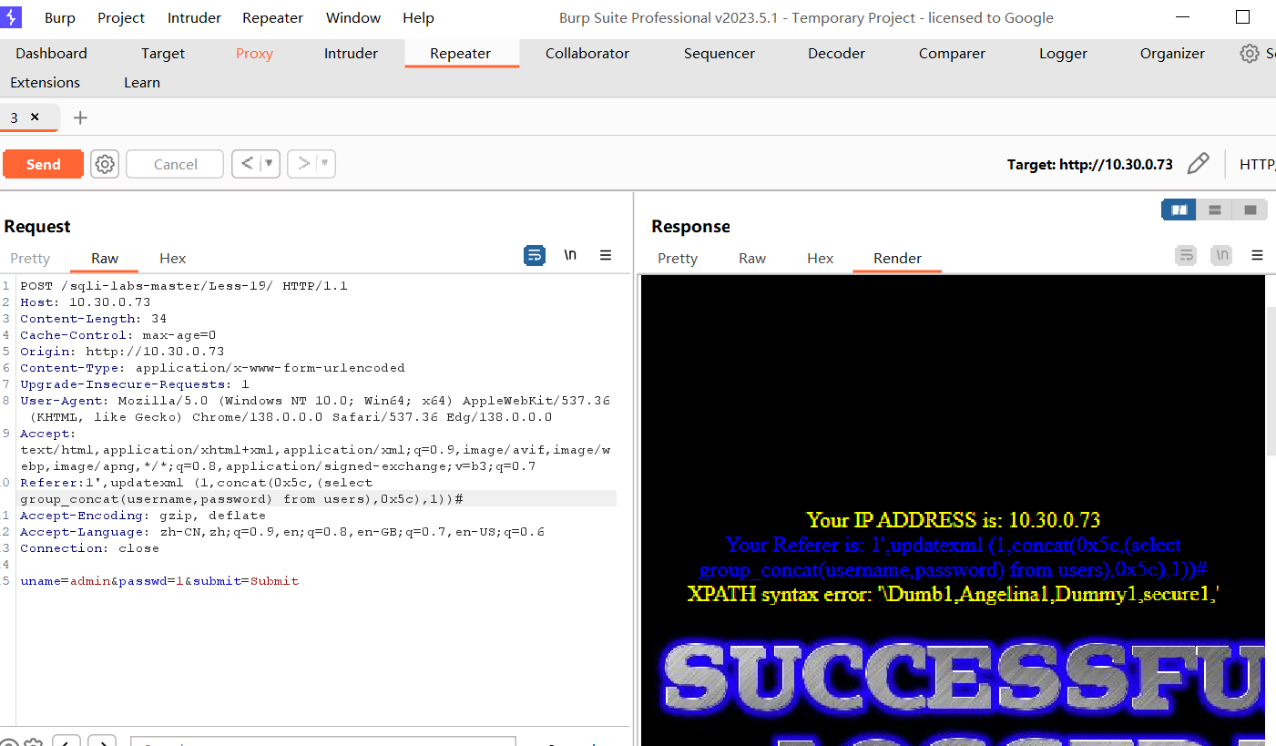Expand the forward history dropdown arrow

point(325,164)
